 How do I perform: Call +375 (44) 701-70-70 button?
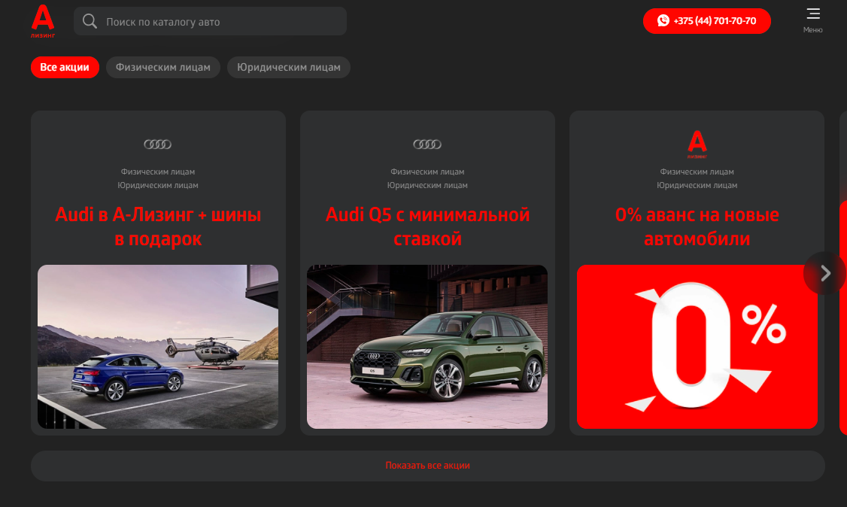click(x=706, y=21)
